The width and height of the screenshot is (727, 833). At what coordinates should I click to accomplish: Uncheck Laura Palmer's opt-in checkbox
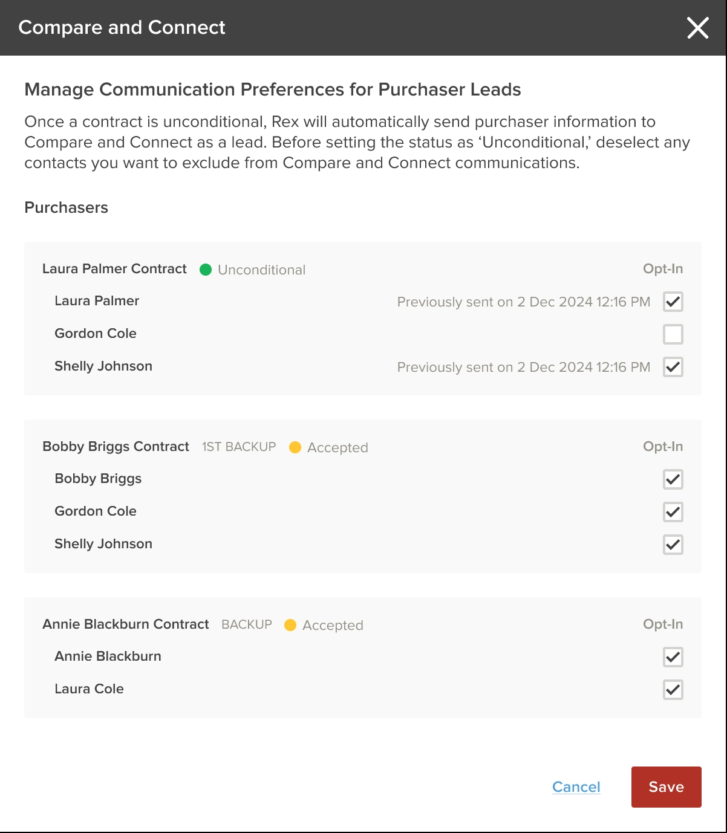coord(673,302)
